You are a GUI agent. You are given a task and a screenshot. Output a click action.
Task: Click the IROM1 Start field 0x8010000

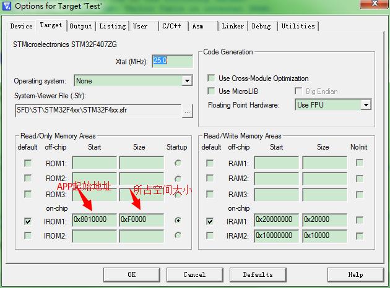pyautogui.click(x=94, y=220)
